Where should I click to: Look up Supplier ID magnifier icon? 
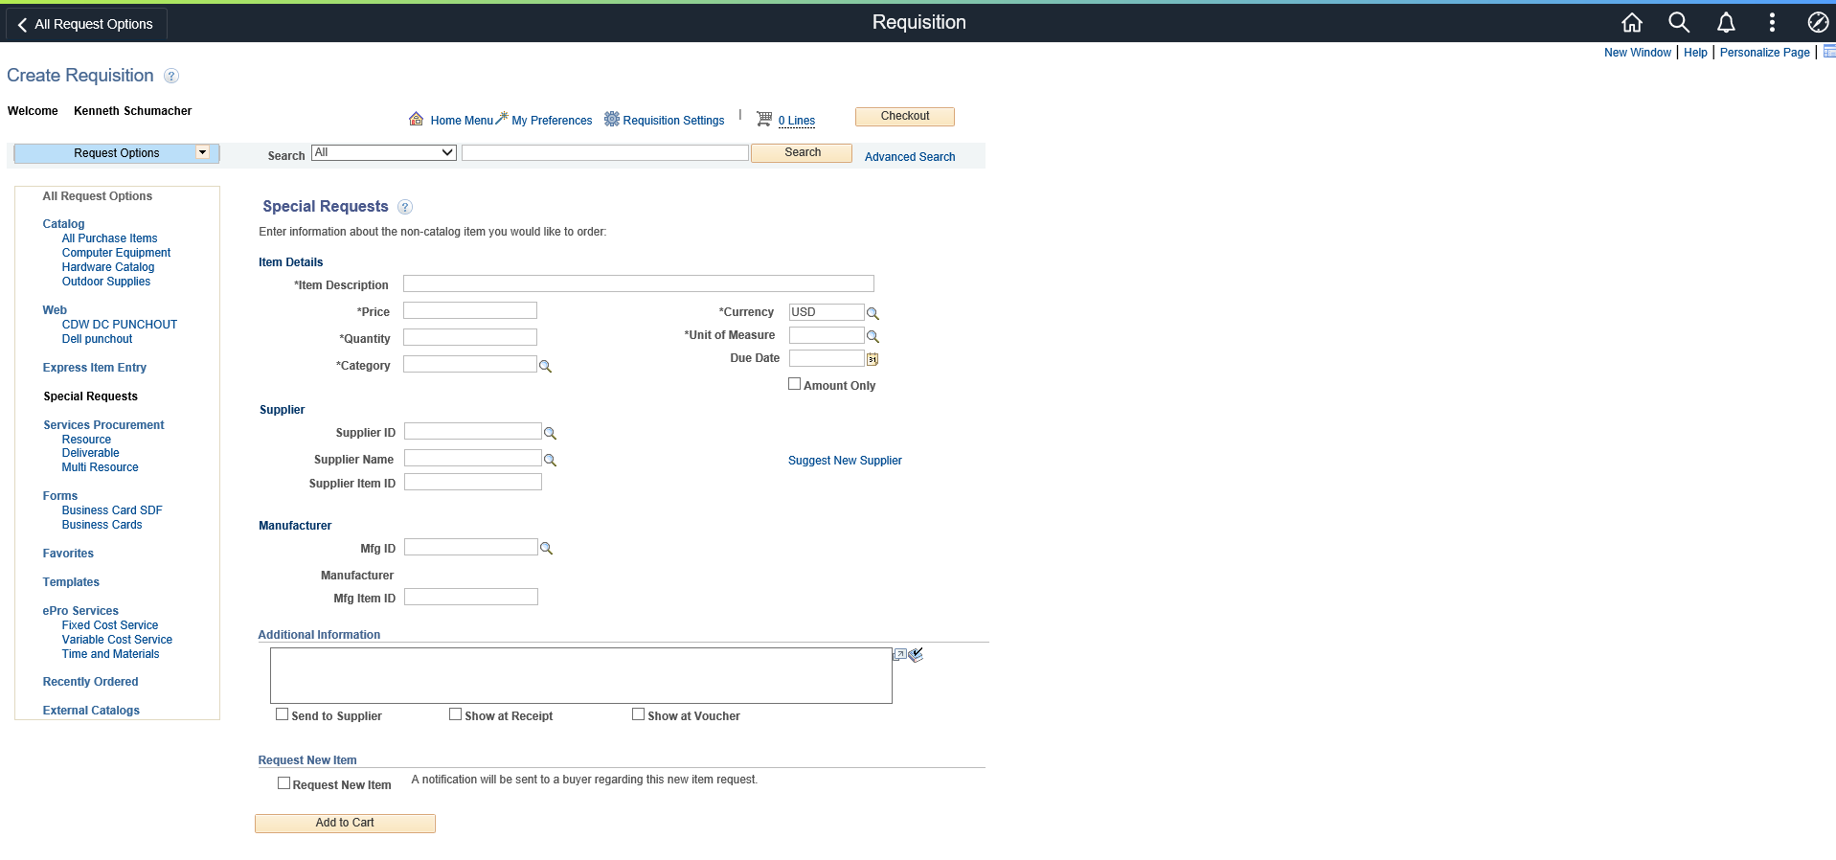pyautogui.click(x=550, y=434)
